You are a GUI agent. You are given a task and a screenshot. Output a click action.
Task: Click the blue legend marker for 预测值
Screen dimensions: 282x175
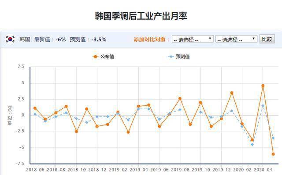pos(171,57)
